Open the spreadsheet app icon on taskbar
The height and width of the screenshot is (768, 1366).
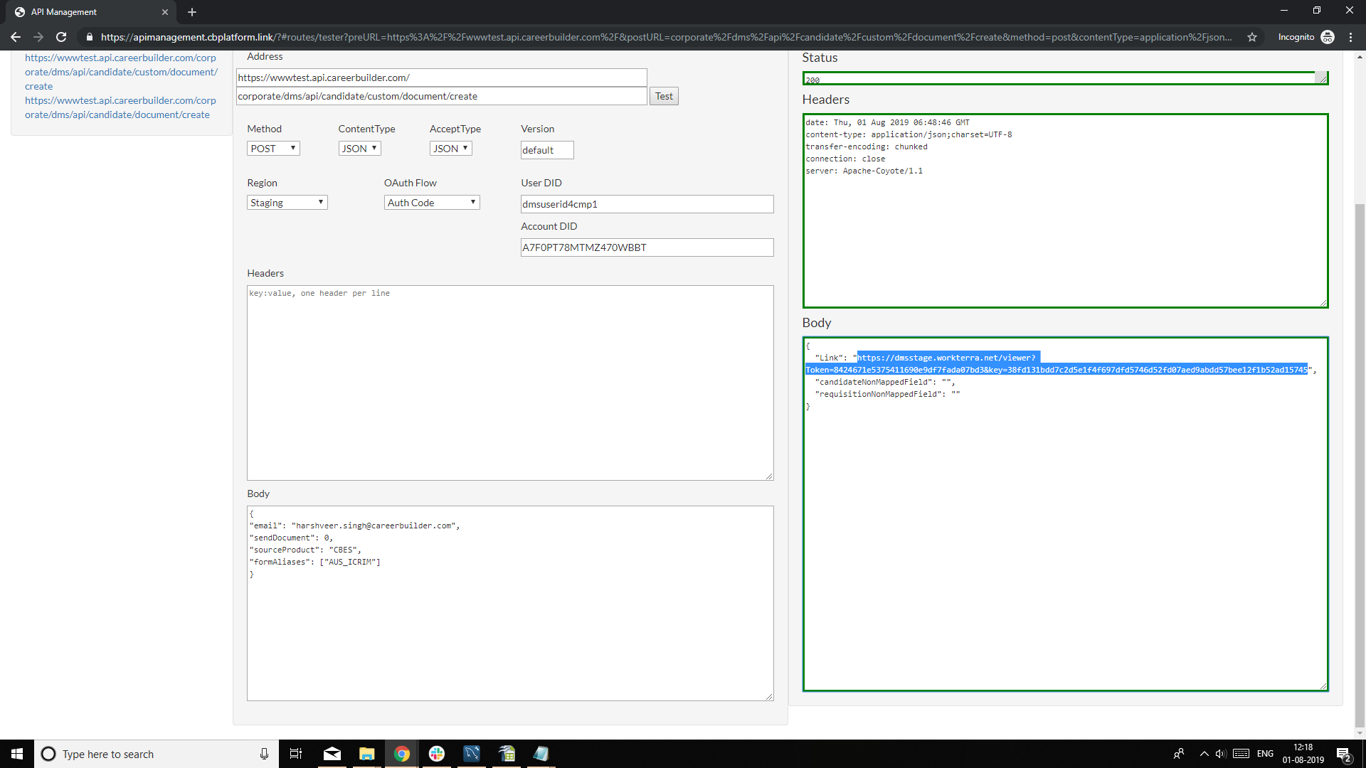point(507,754)
